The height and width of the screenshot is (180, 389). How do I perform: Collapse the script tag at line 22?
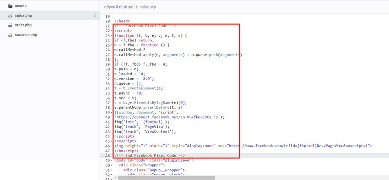pyautogui.click(x=111, y=31)
